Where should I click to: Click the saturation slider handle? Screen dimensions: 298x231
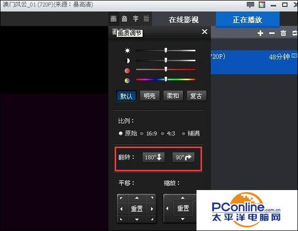[166, 69]
